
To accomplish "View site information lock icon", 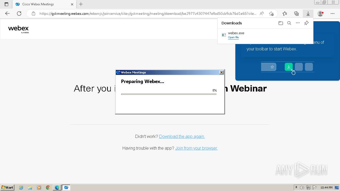I will (33, 14).
